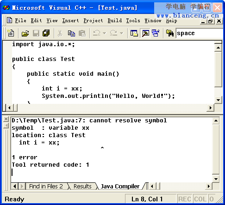Viewport: 225px width, 205px height.
Task: Click output line 'symbol : variable xx'
Action: click(50, 128)
